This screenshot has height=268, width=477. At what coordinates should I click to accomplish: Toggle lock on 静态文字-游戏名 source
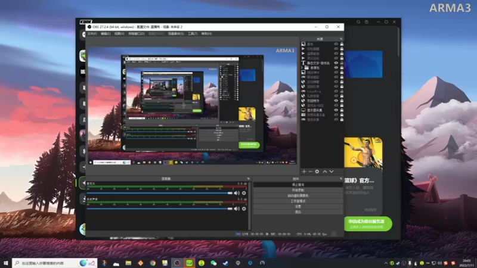pos(342,63)
